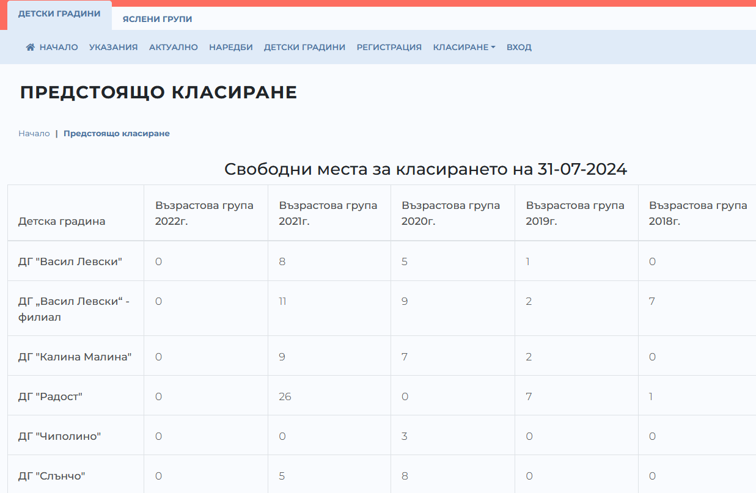Image resolution: width=756 pixels, height=493 pixels.
Task: Click the home icon beside НАЧАЛО
Action: tap(31, 47)
